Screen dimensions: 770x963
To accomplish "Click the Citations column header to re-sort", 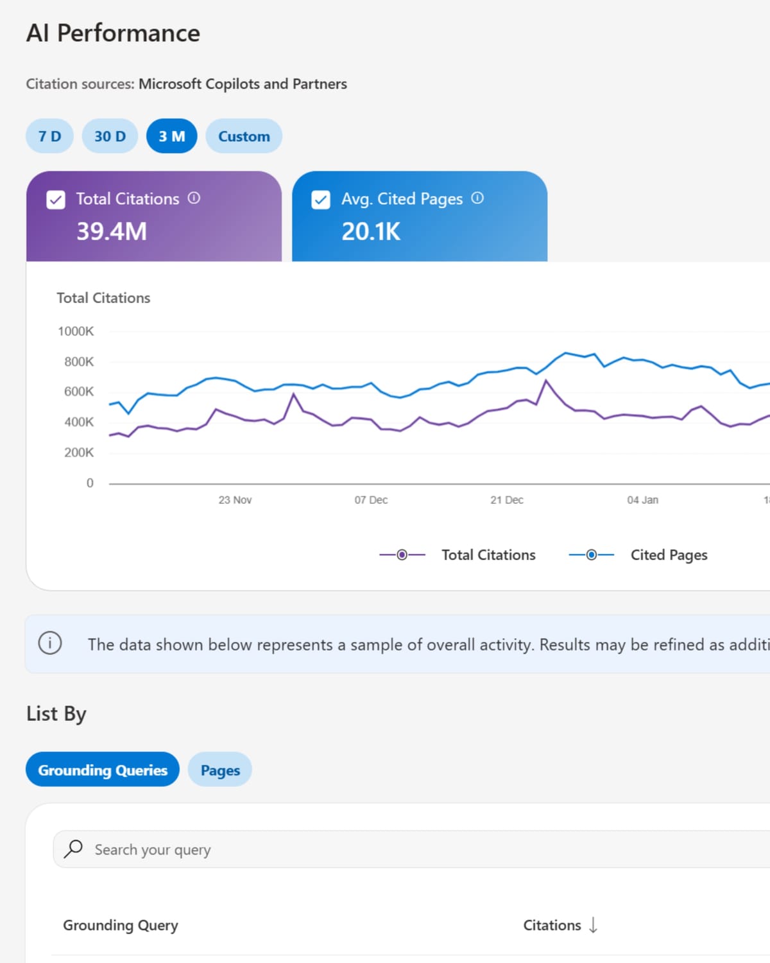I will tap(552, 925).
